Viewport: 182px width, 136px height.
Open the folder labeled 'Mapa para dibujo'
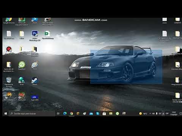click(177, 66)
